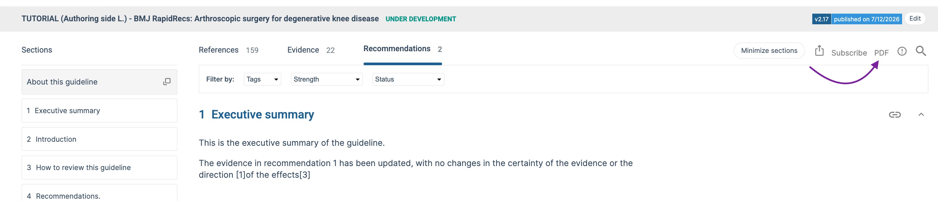Download the guideline as PDF
This screenshot has width=938, height=201.
click(881, 53)
